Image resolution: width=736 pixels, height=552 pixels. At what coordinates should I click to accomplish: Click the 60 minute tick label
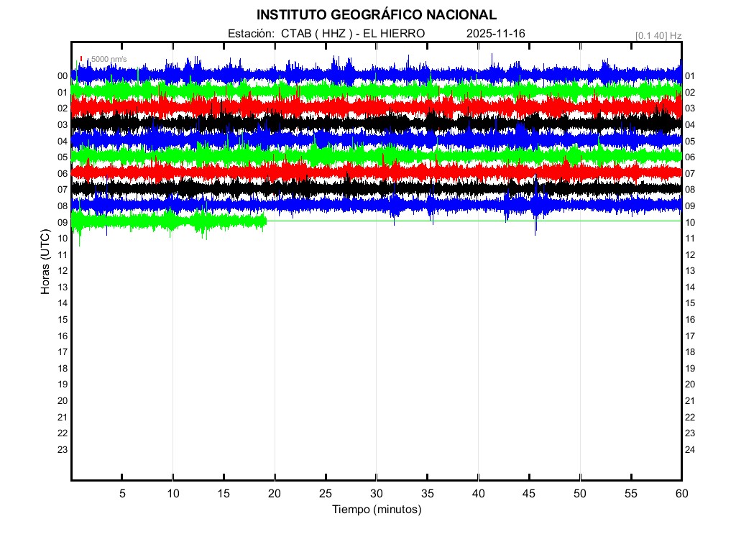point(681,494)
